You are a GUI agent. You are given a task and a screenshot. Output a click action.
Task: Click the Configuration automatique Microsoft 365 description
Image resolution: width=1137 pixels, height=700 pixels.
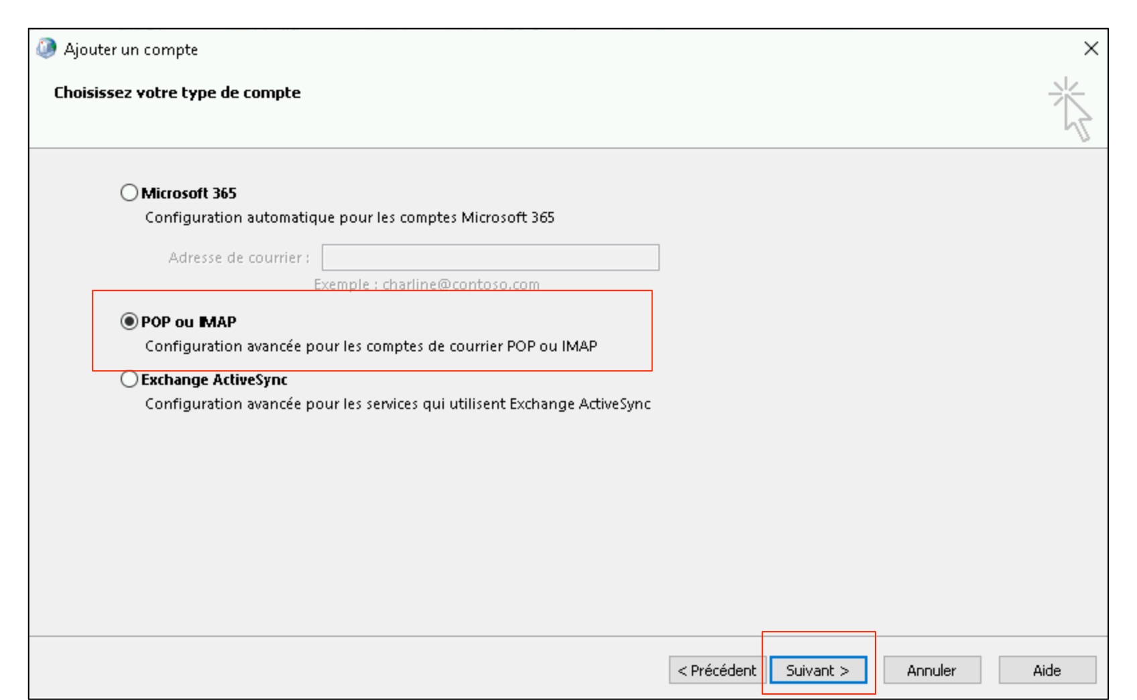350,217
